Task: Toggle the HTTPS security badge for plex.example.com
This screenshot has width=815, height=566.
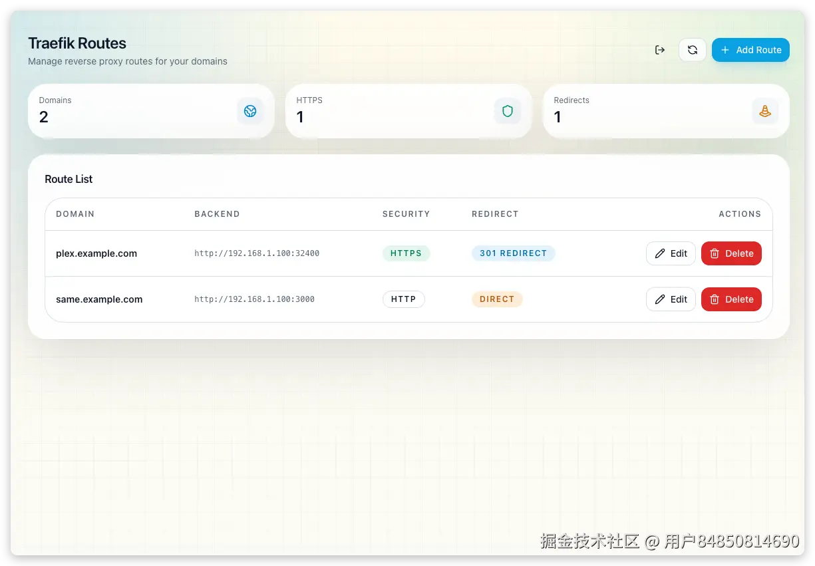Action: 406,253
